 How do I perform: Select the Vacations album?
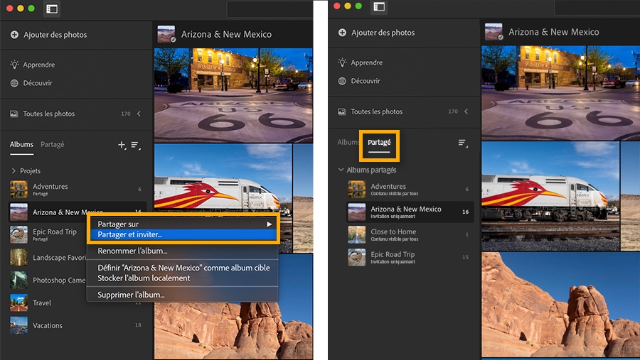coord(76,325)
